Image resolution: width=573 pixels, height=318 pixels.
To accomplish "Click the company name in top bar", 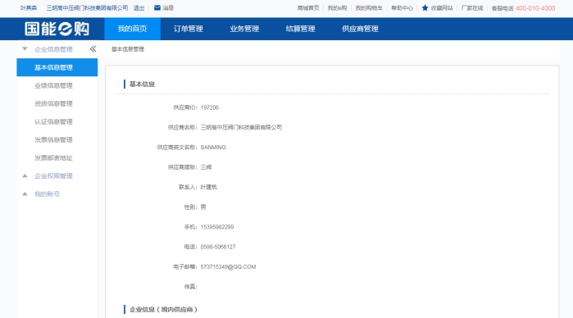I will (87, 8).
